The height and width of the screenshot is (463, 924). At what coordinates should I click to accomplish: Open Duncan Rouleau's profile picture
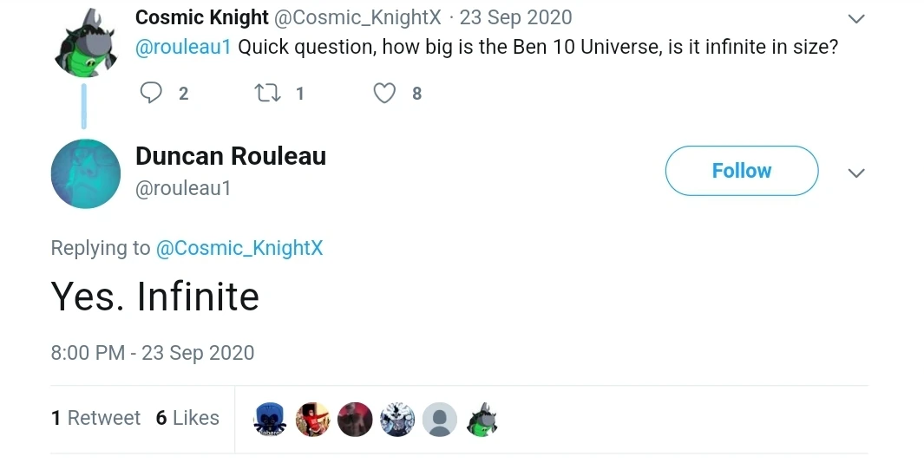pyautogui.click(x=85, y=173)
